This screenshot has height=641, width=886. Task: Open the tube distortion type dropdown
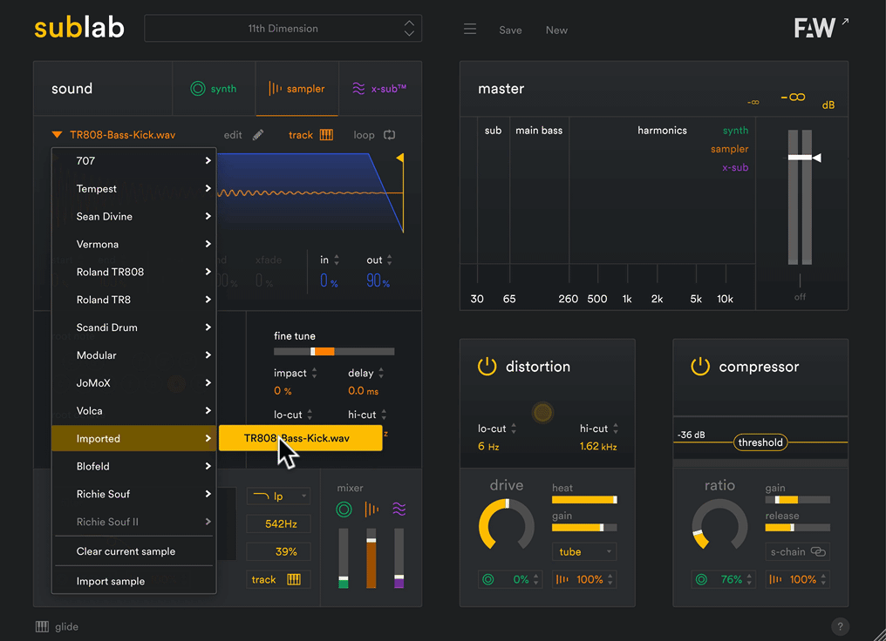(x=584, y=551)
